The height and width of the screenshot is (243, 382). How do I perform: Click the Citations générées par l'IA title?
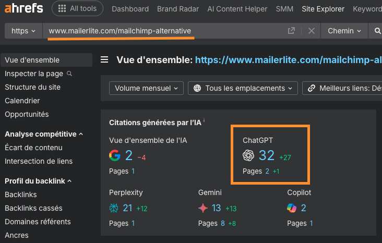coord(155,123)
